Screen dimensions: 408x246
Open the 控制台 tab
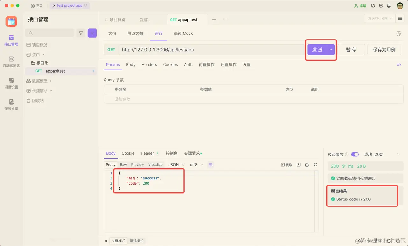point(172,153)
